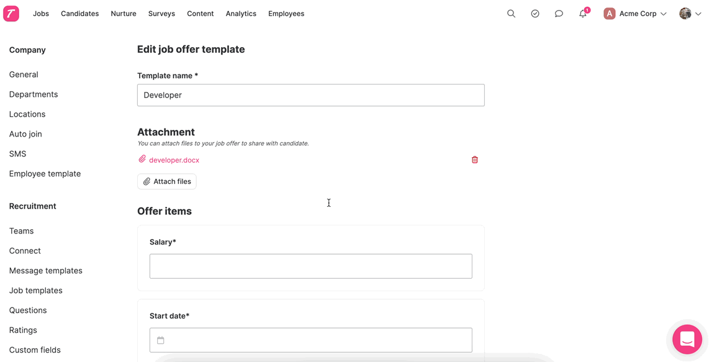
Task: Open the user avatar account menu
Action: (690, 14)
